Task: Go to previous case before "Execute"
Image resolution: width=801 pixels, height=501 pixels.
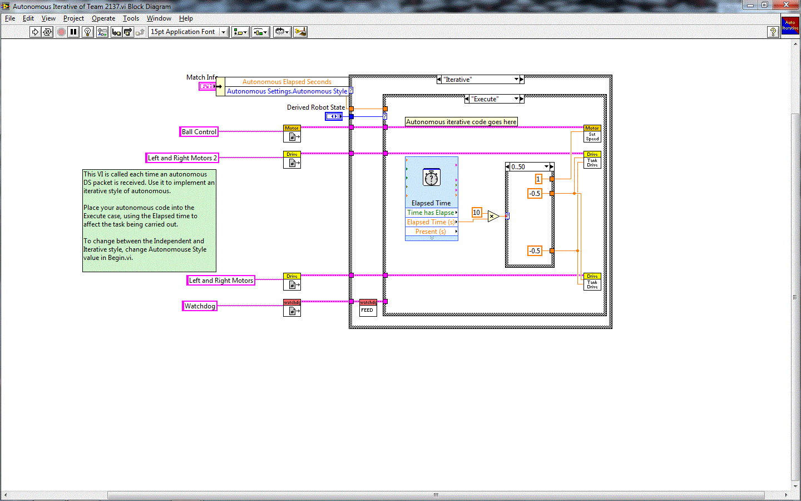Action: pos(467,99)
